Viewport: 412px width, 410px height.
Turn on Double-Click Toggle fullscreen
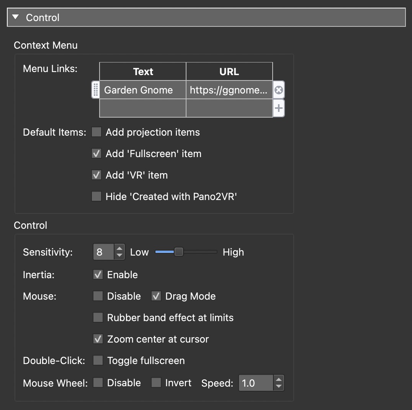pos(98,361)
